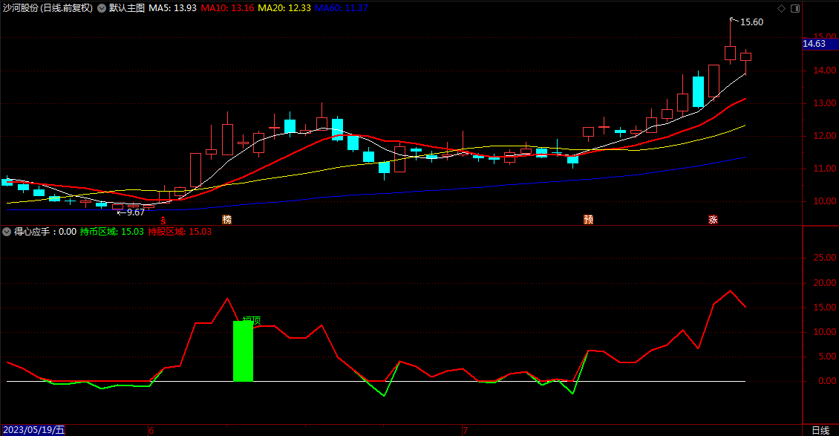Select the 沙河股份 (日线.前复权) title

coord(48,9)
